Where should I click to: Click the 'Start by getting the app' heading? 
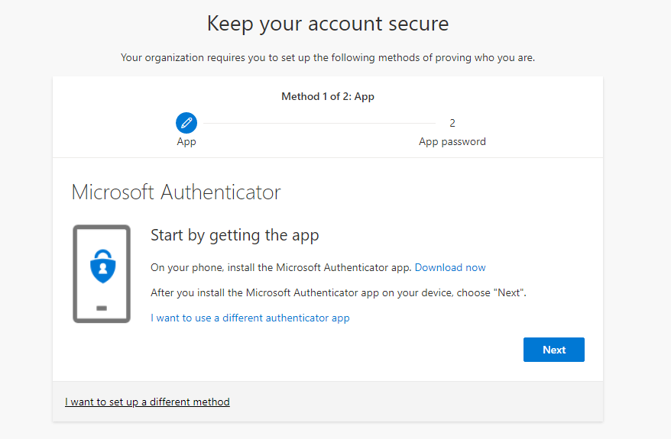(x=235, y=235)
